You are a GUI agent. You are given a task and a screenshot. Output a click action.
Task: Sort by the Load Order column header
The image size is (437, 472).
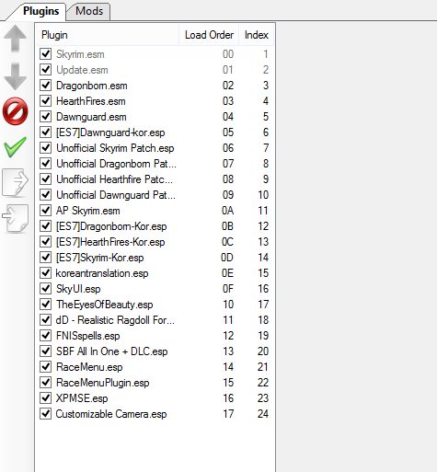[209, 35]
